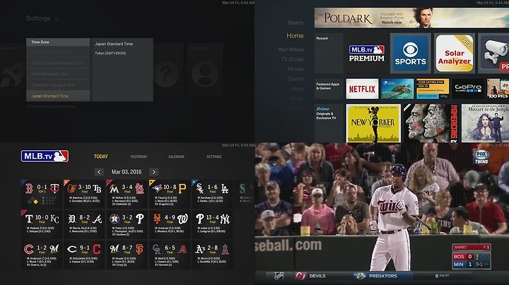Viewport: 509px width, 285px height.
Task: Switch to the TODAY tab in MLB.tv
Action: tap(100, 157)
